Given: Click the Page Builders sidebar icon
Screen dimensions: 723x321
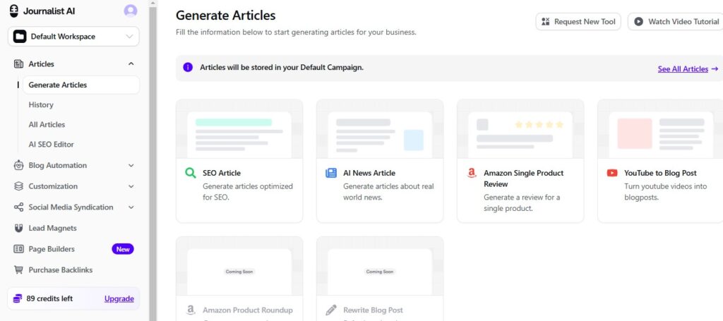Looking at the screenshot, I should pos(18,249).
